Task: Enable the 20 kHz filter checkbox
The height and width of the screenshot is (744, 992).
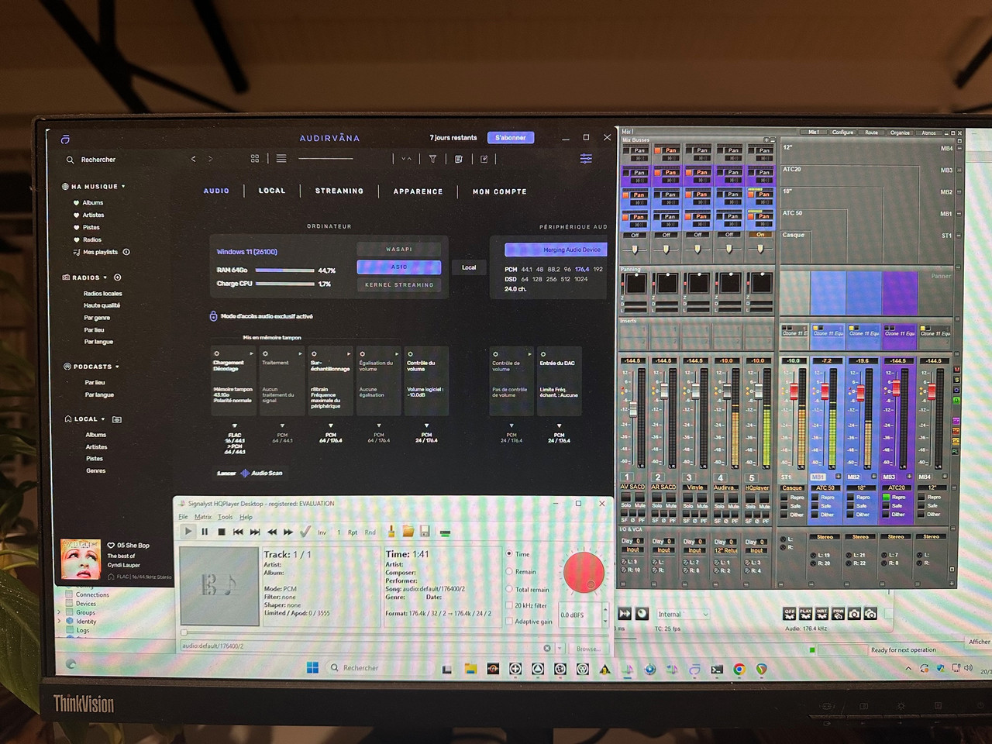Action: [509, 605]
